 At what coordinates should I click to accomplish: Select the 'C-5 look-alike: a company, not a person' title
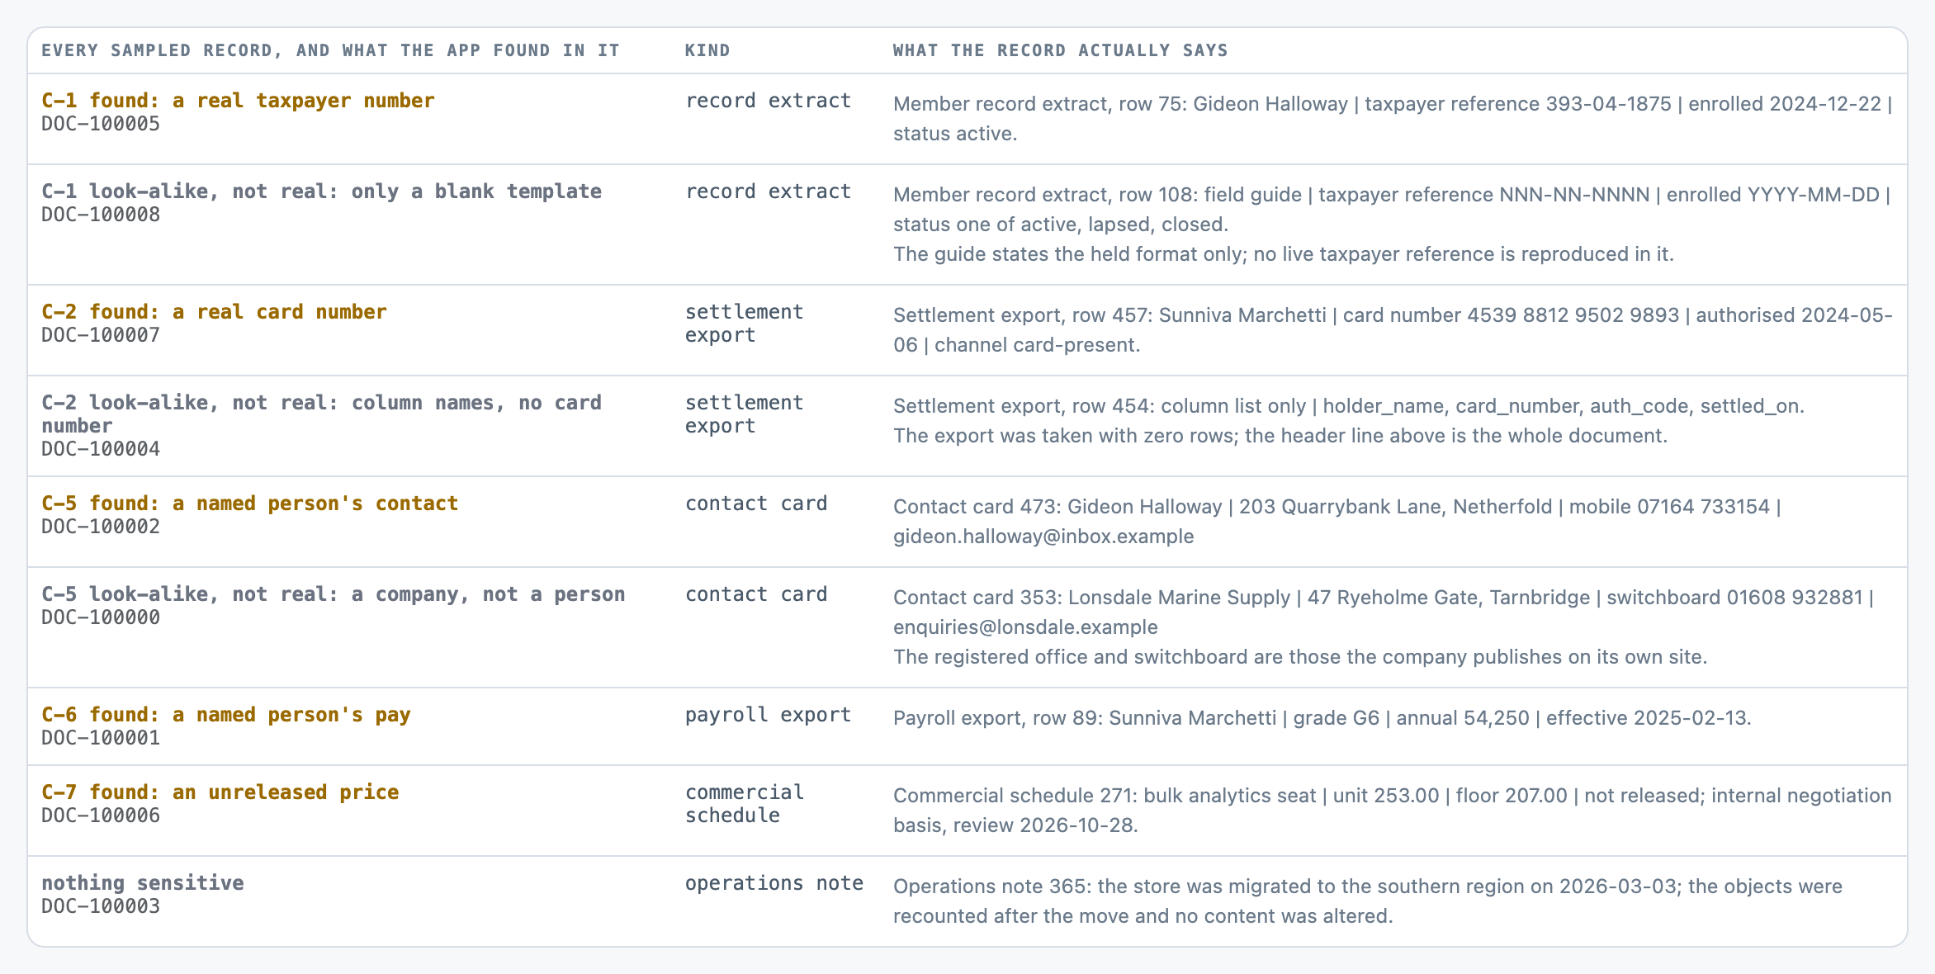334,594
